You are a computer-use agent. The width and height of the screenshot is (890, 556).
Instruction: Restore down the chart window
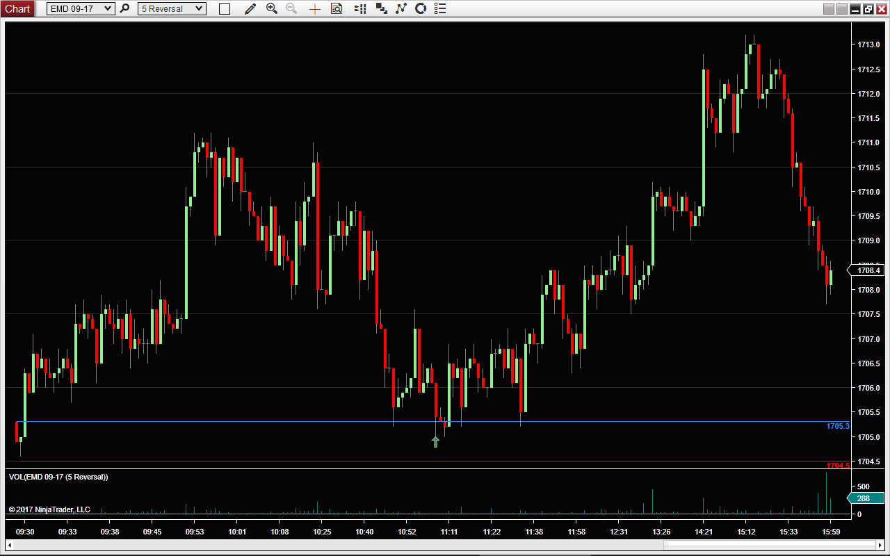pos(868,9)
